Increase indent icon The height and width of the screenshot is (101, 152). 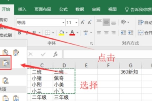pyautogui.click(x=131, y=33)
